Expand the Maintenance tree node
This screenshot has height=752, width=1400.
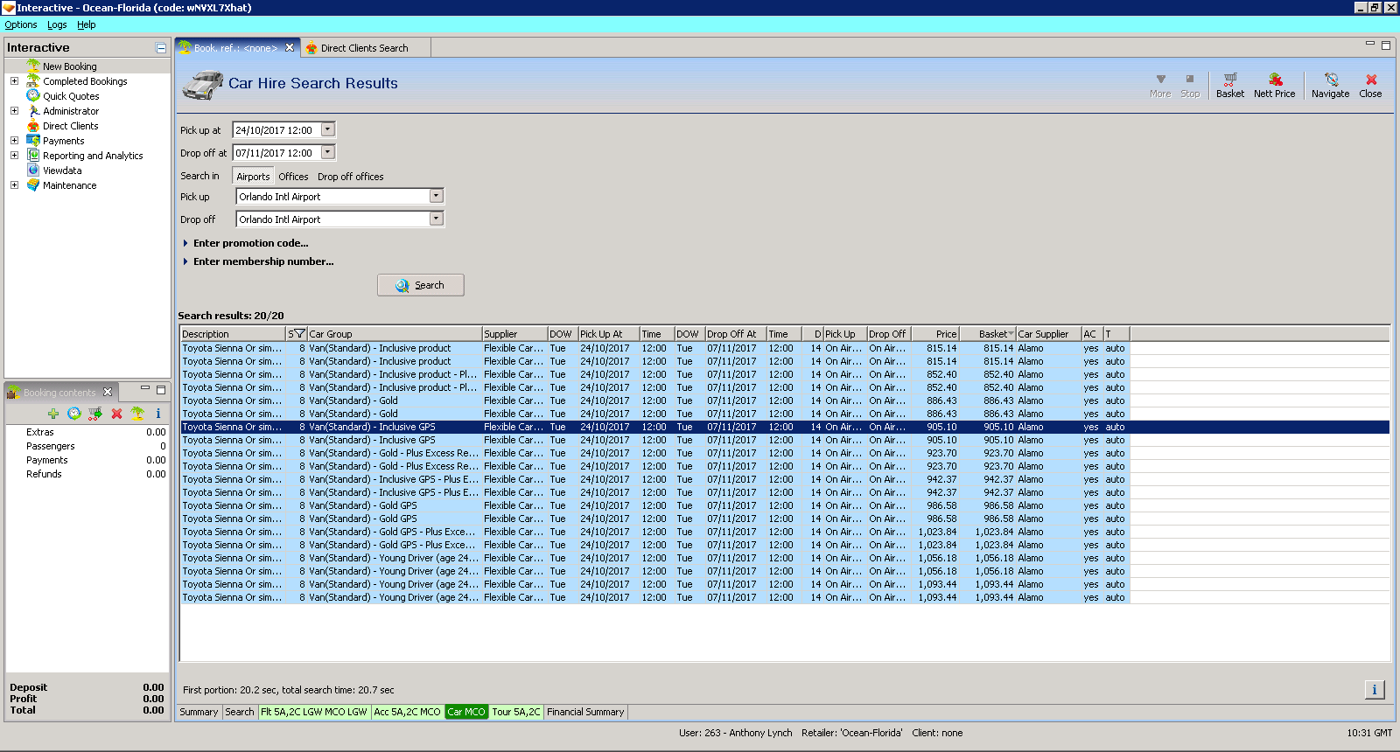pyautogui.click(x=14, y=185)
